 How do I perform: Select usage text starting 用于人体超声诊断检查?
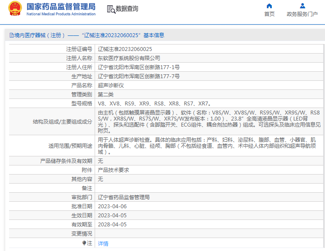pyautogui.click(x=207, y=146)
